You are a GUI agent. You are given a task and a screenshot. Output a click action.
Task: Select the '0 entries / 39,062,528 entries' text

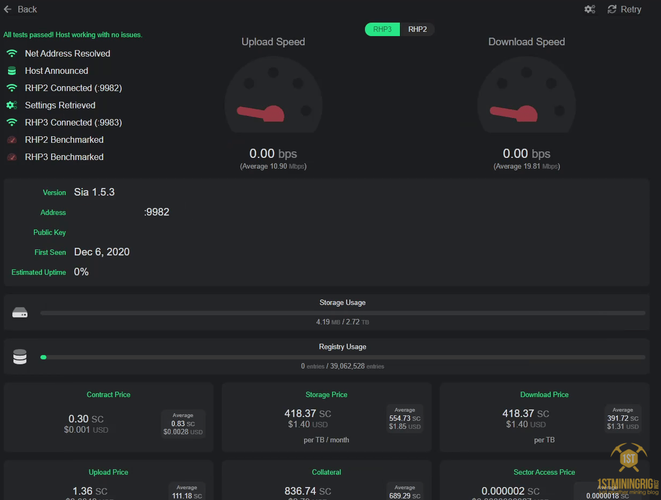coord(342,366)
